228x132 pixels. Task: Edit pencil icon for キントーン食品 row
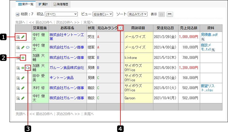(x=23, y=78)
